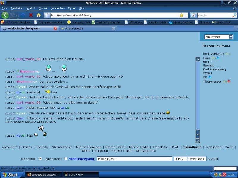
Task: Open the Windows Start button
Action: coord(10,175)
